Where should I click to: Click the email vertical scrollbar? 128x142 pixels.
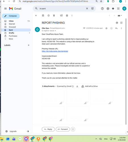(x=126, y=72)
